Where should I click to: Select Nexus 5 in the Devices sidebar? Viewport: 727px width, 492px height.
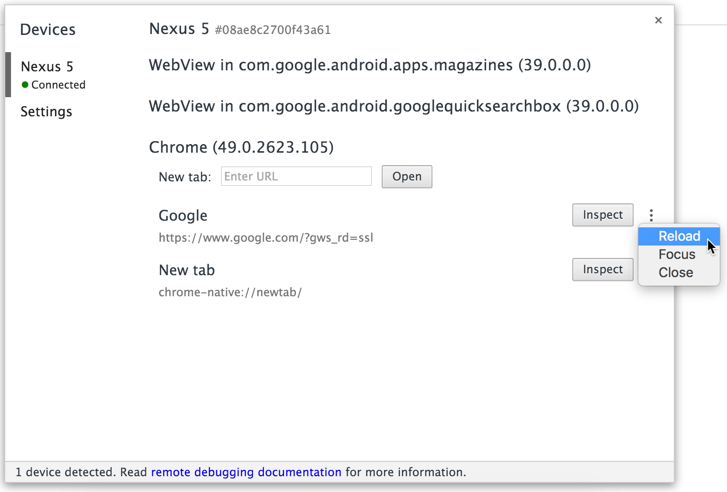tap(47, 67)
